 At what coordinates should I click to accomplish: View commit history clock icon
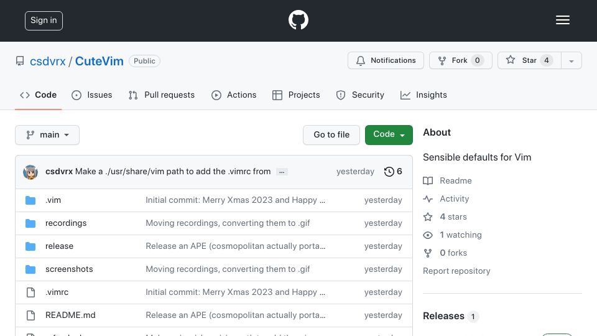pos(389,172)
